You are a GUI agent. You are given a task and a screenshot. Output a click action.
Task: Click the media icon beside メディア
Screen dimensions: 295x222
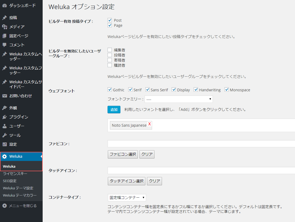click(5, 27)
